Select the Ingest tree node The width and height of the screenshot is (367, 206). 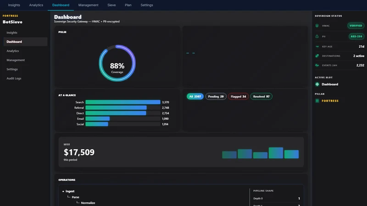[70, 191]
